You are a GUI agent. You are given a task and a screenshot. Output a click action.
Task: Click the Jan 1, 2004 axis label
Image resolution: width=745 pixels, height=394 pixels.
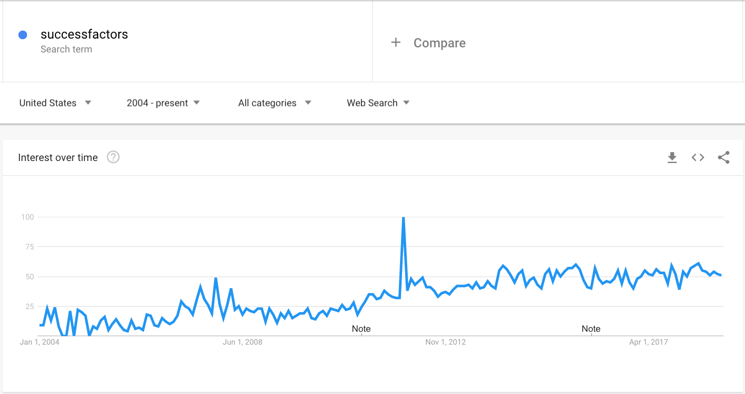tap(40, 342)
